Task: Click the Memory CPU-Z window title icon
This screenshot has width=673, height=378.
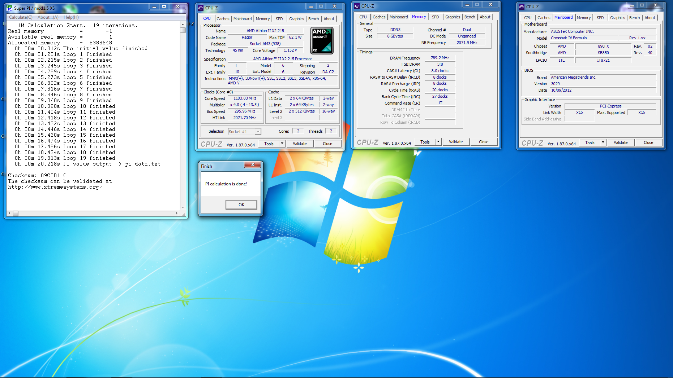Action: (357, 6)
